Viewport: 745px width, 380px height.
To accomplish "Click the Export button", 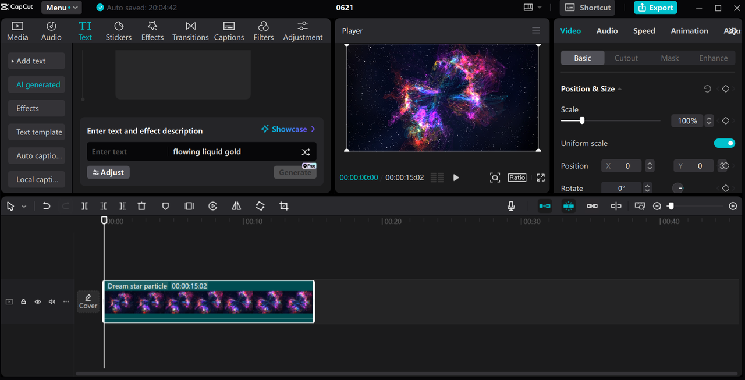I will [x=655, y=8].
